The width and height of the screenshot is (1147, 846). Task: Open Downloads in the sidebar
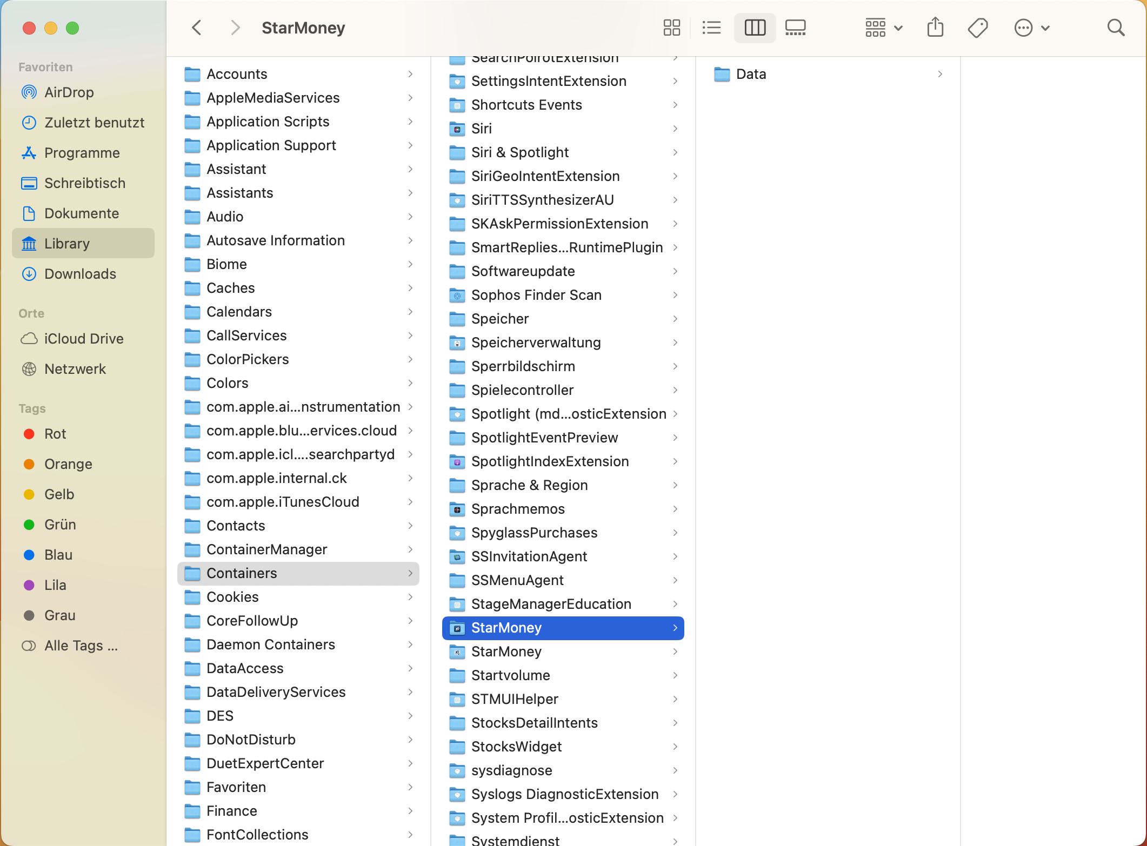pos(83,274)
